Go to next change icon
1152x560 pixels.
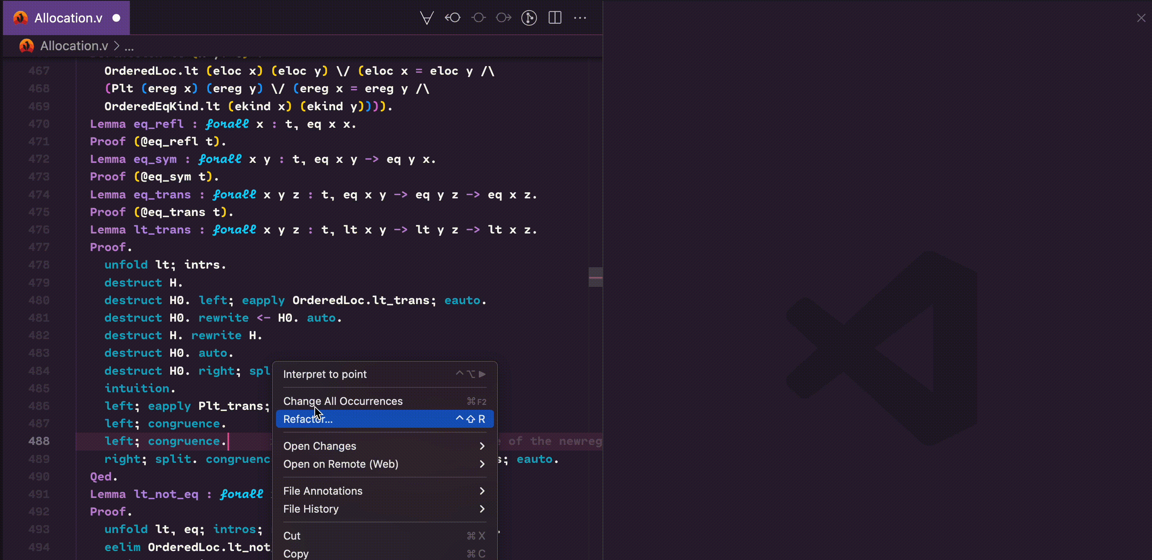504,18
